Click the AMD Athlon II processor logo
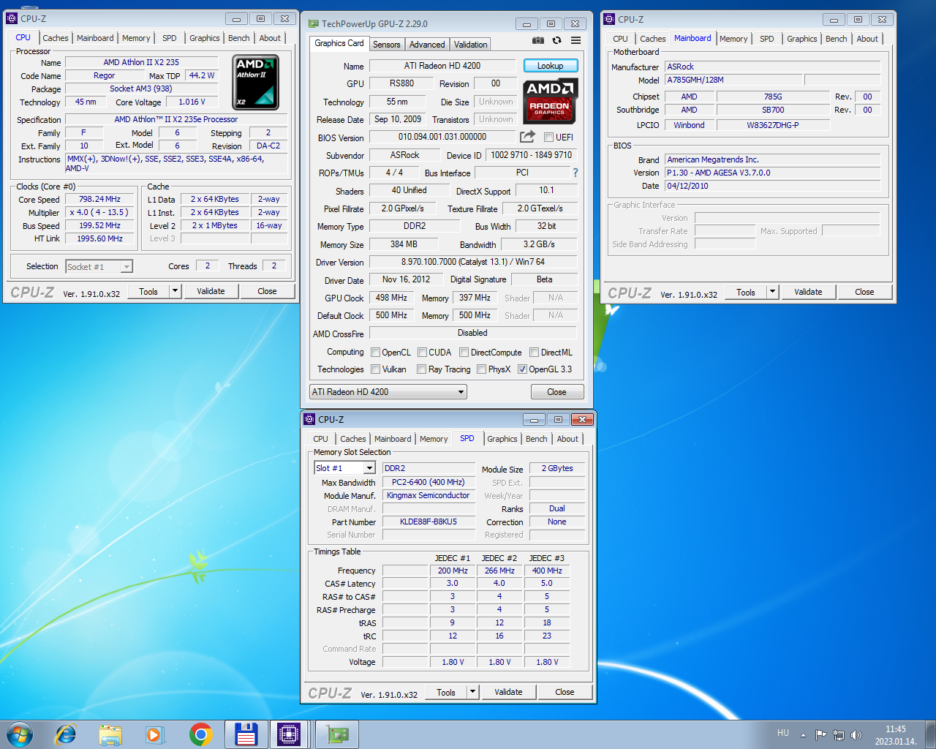Image resolution: width=936 pixels, height=749 pixels. (255, 82)
